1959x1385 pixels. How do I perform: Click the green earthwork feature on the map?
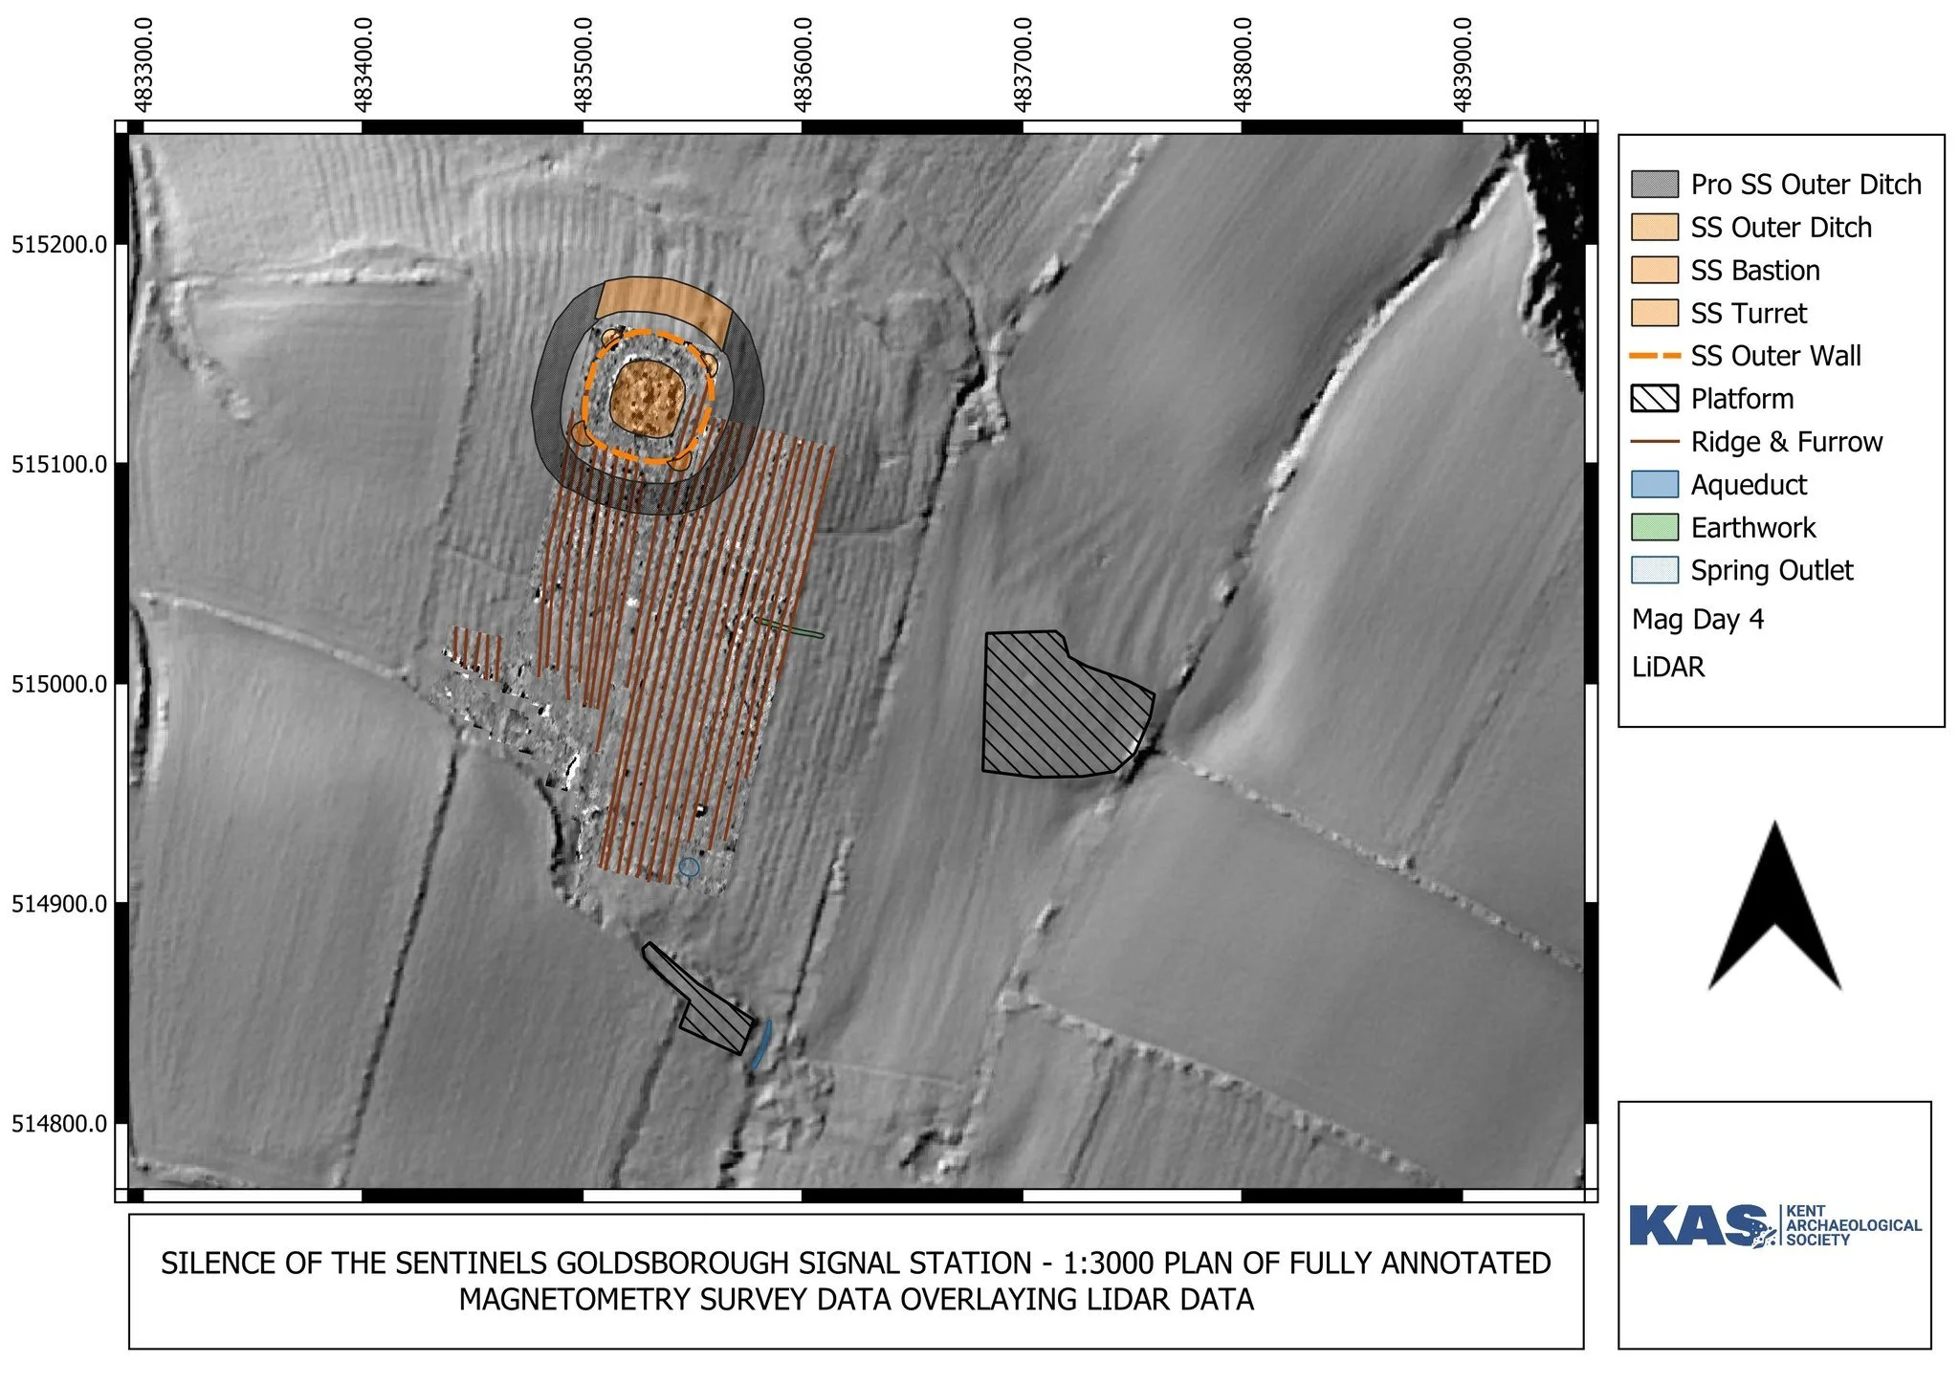[790, 628]
